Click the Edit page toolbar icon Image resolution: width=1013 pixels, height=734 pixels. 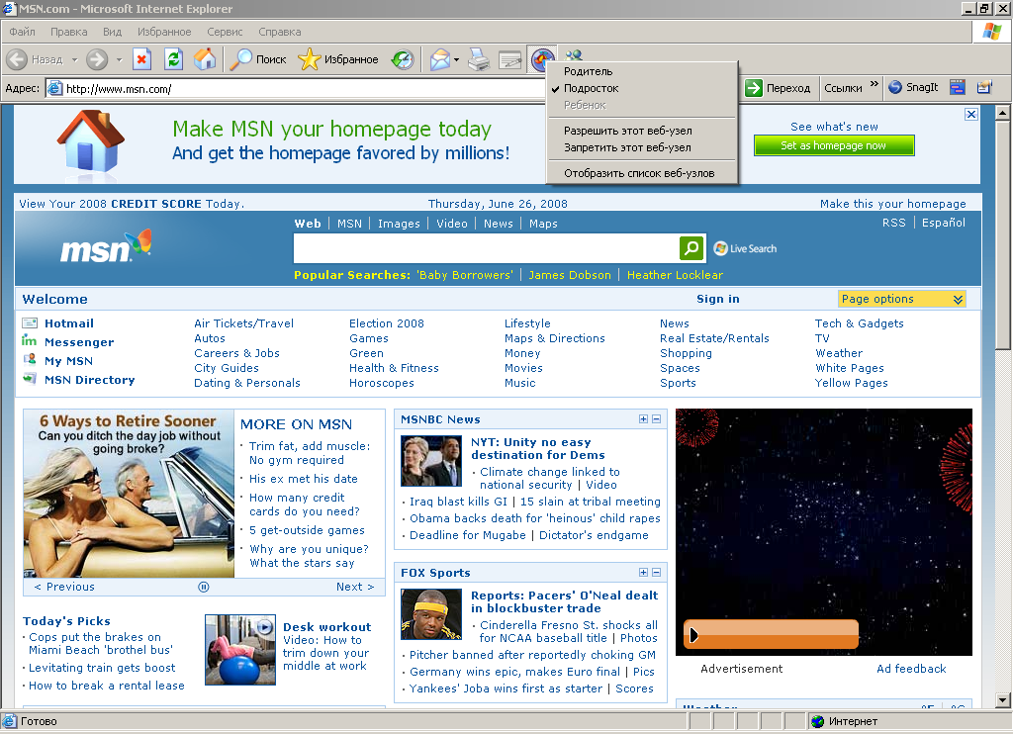coord(509,60)
